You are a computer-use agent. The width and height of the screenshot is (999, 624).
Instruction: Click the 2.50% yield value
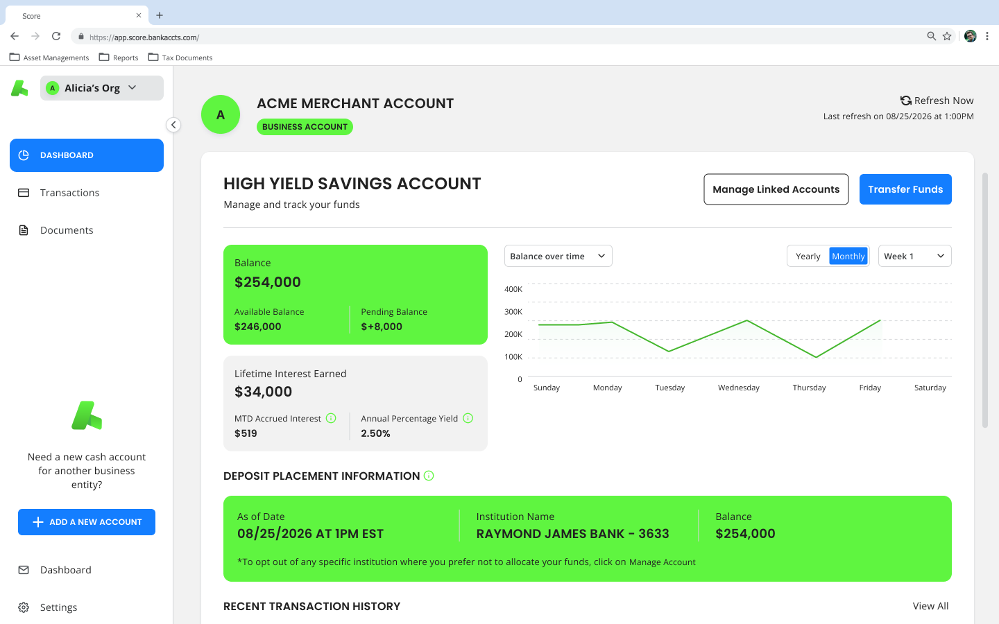(375, 433)
